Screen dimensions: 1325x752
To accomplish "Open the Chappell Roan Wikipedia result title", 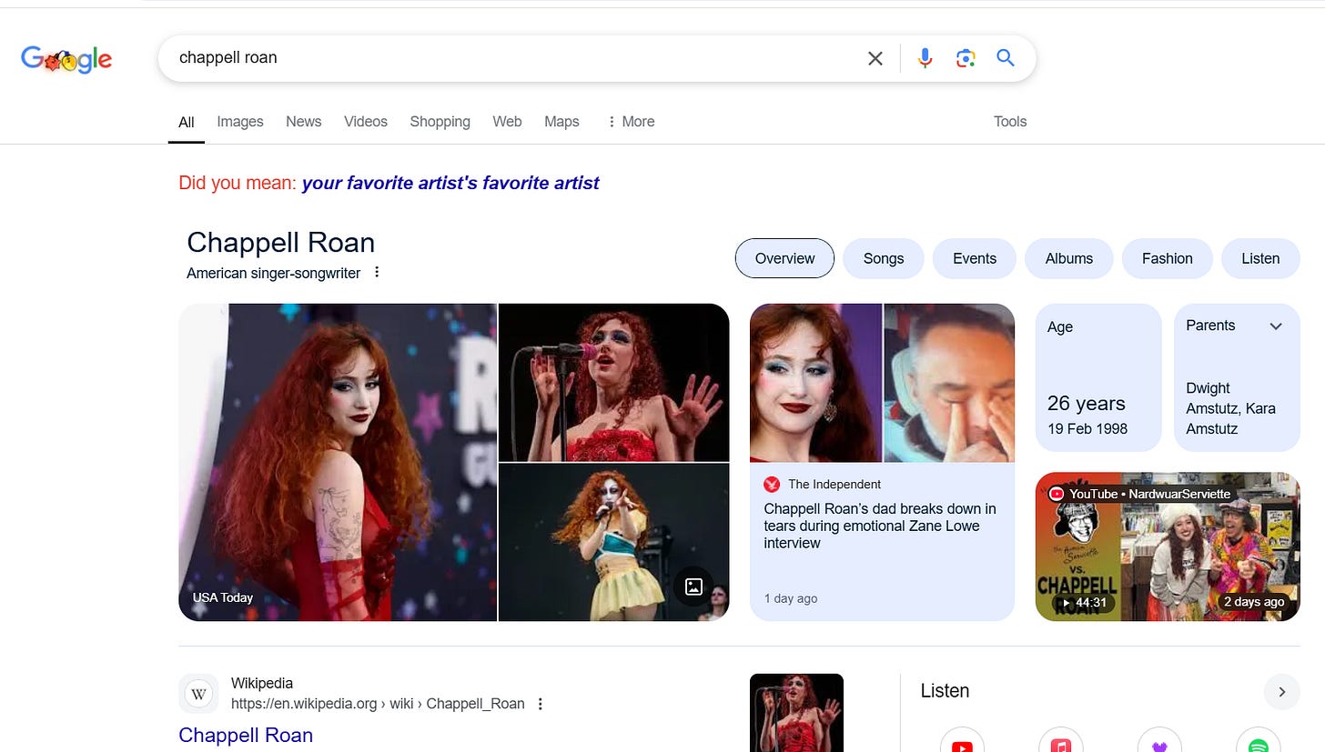I will coord(246,735).
